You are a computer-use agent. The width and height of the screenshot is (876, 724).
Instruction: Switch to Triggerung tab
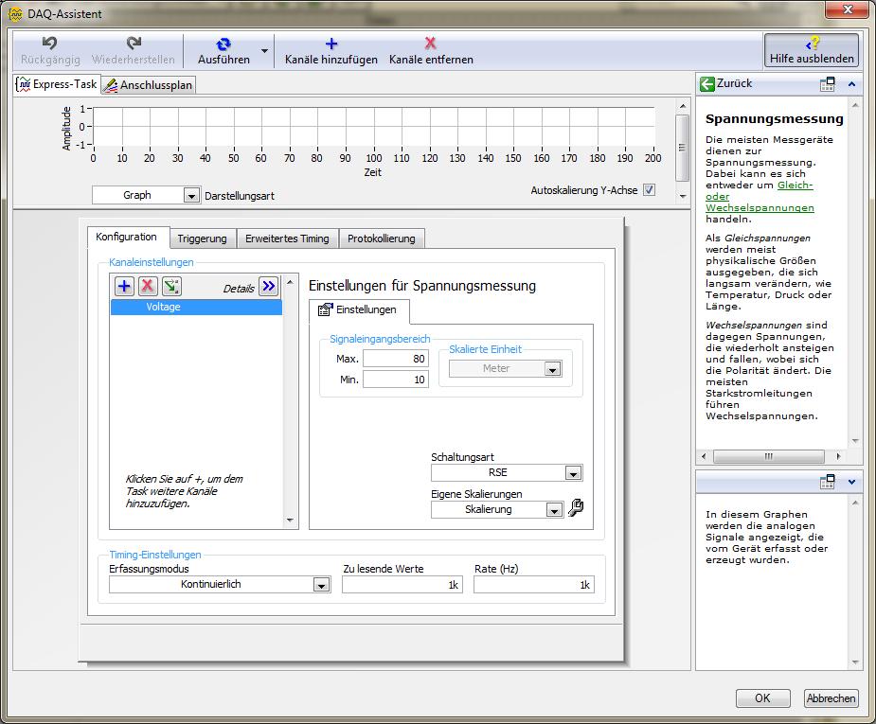tap(202, 238)
